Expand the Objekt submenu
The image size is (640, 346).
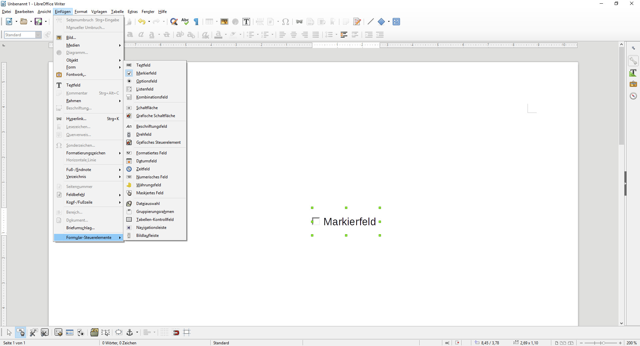click(88, 60)
